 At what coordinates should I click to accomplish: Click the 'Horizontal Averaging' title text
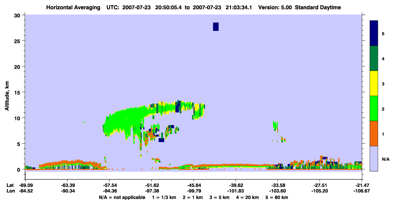[73, 7]
